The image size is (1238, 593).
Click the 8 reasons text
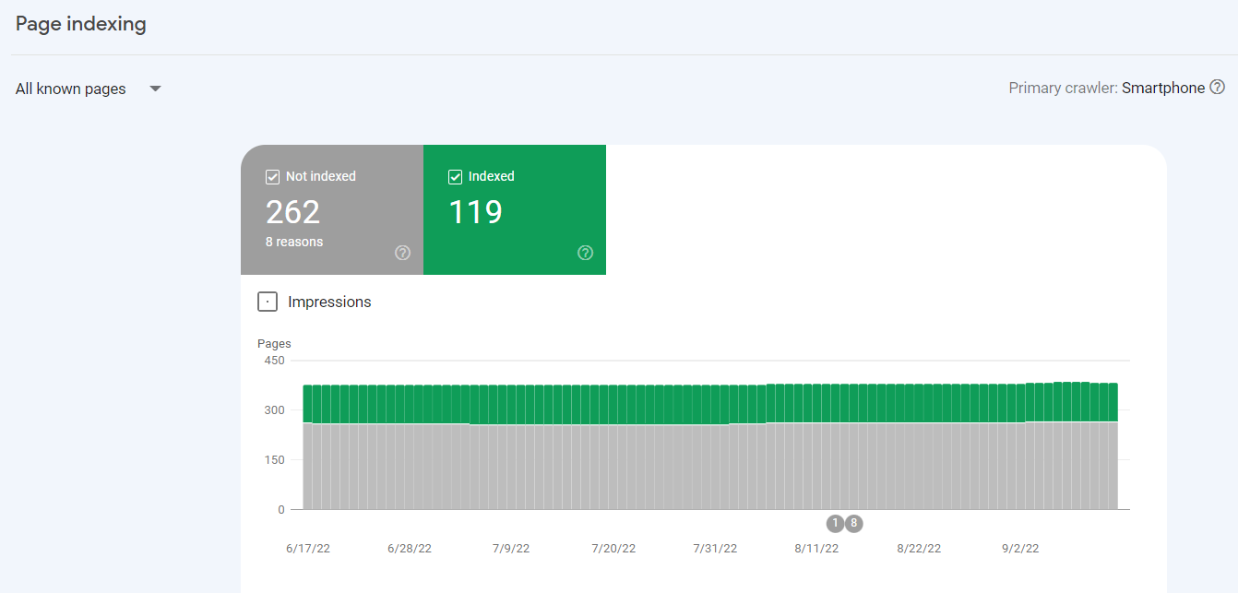294,242
